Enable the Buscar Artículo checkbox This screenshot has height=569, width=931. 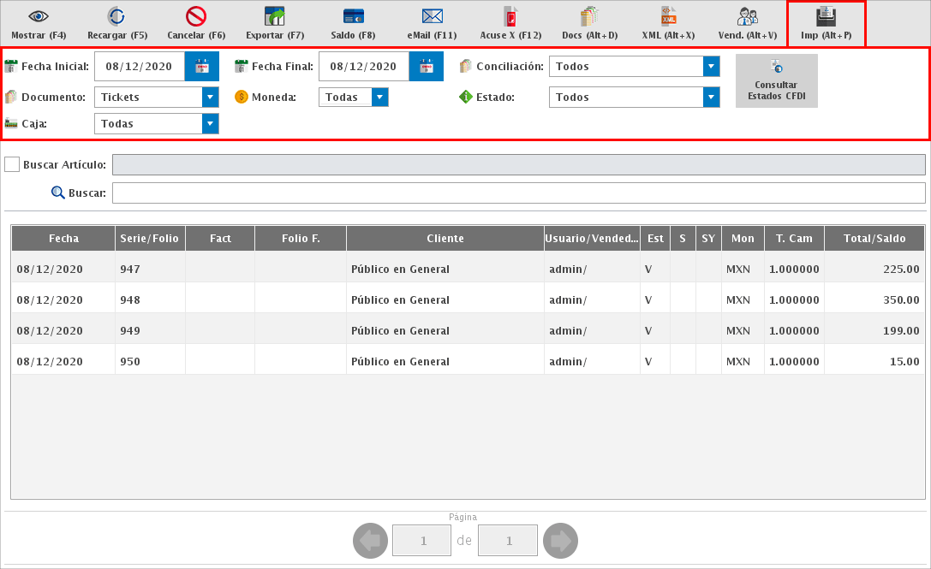pyautogui.click(x=12, y=164)
